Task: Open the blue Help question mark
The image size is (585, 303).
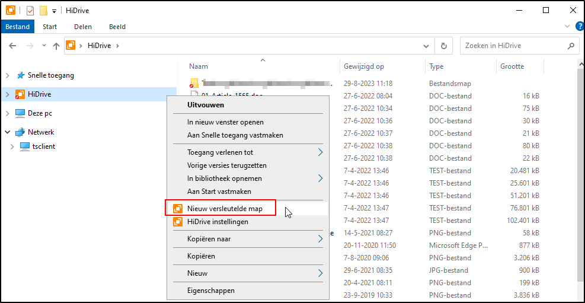Action: [580, 26]
